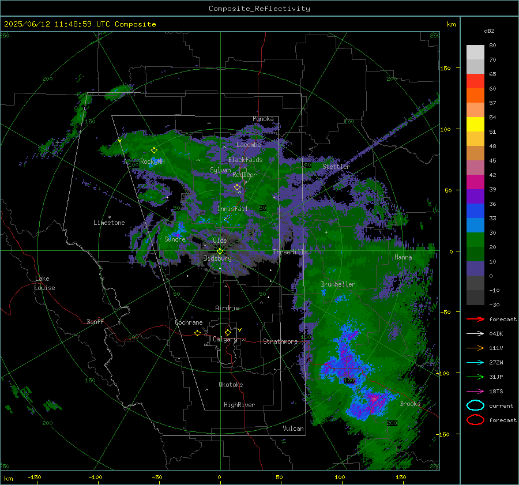Viewport: 519px width, 485px height.
Task: Select the orange 111V arrow symbol
Action: (x=475, y=348)
